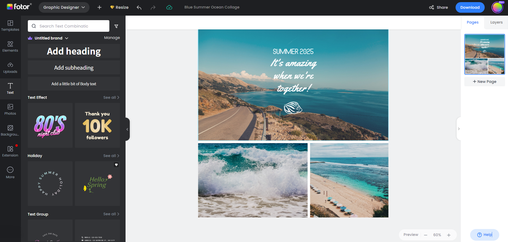Open the Help button
Viewport: 508px width, 242px height.
pyautogui.click(x=485, y=235)
